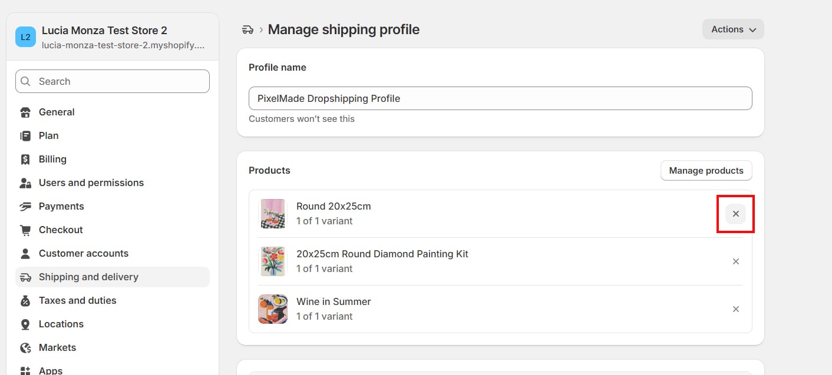Remove Wine in Summer from products
832x375 pixels.
(735, 309)
